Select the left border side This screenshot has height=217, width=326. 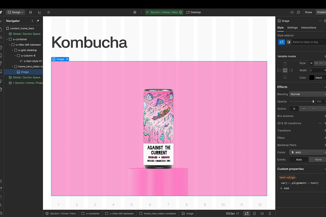pos(279,71)
